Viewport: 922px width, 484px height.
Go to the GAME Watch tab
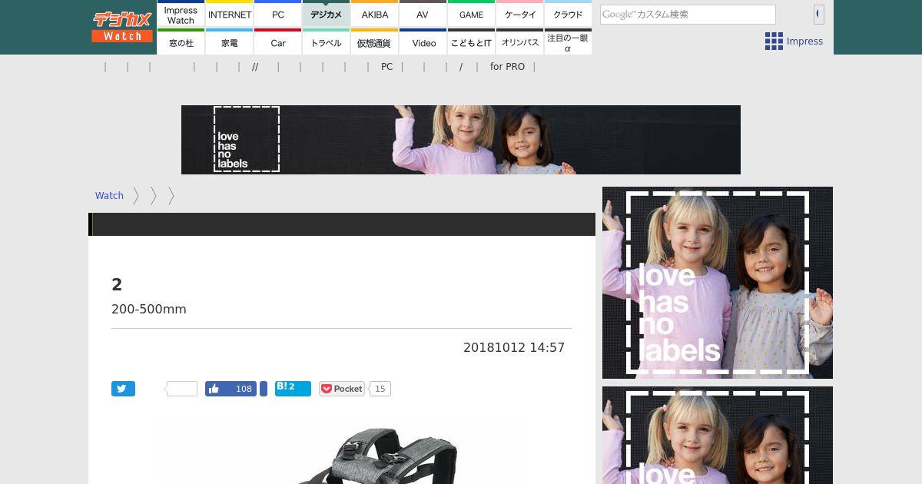(472, 15)
